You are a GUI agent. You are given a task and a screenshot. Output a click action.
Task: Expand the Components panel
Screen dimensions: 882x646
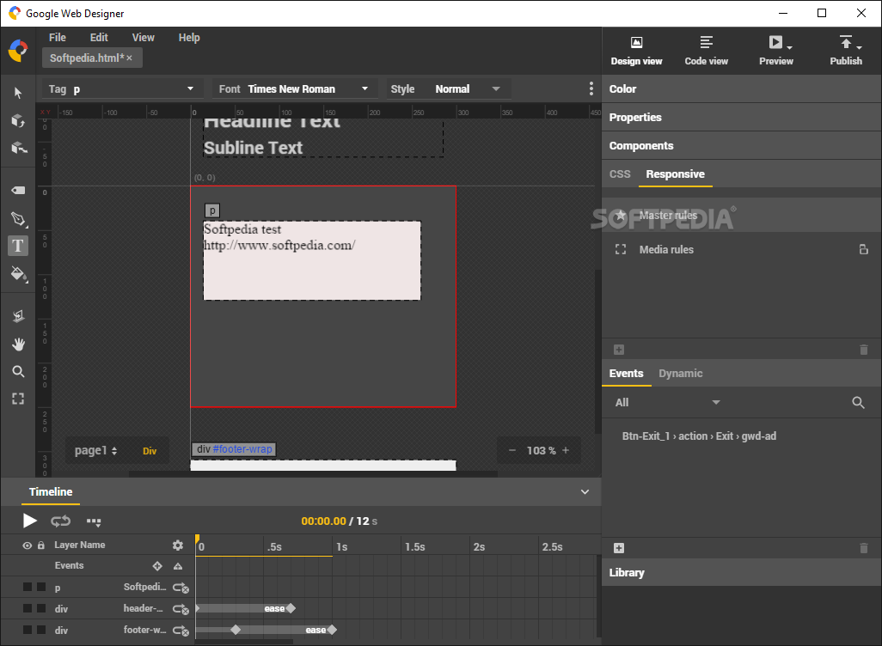pos(741,146)
